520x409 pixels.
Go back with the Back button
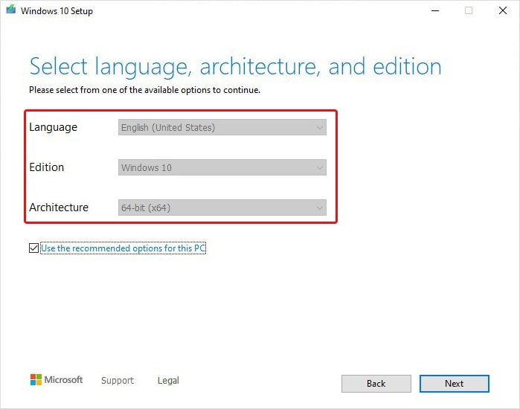pos(376,384)
